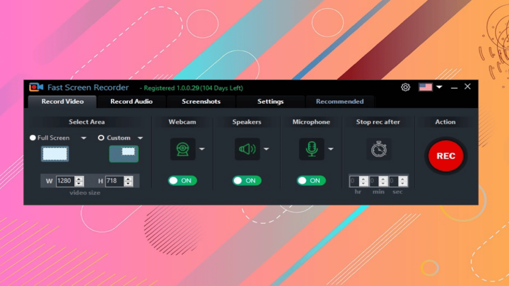This screenshot has height=286, width=509.
Task: Open the app settings gear
Action: click(406, 87)
